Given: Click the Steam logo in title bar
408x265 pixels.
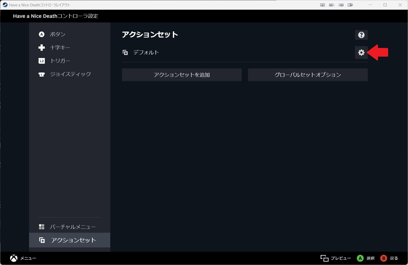Looking at the screenshot, I should 5,5.
